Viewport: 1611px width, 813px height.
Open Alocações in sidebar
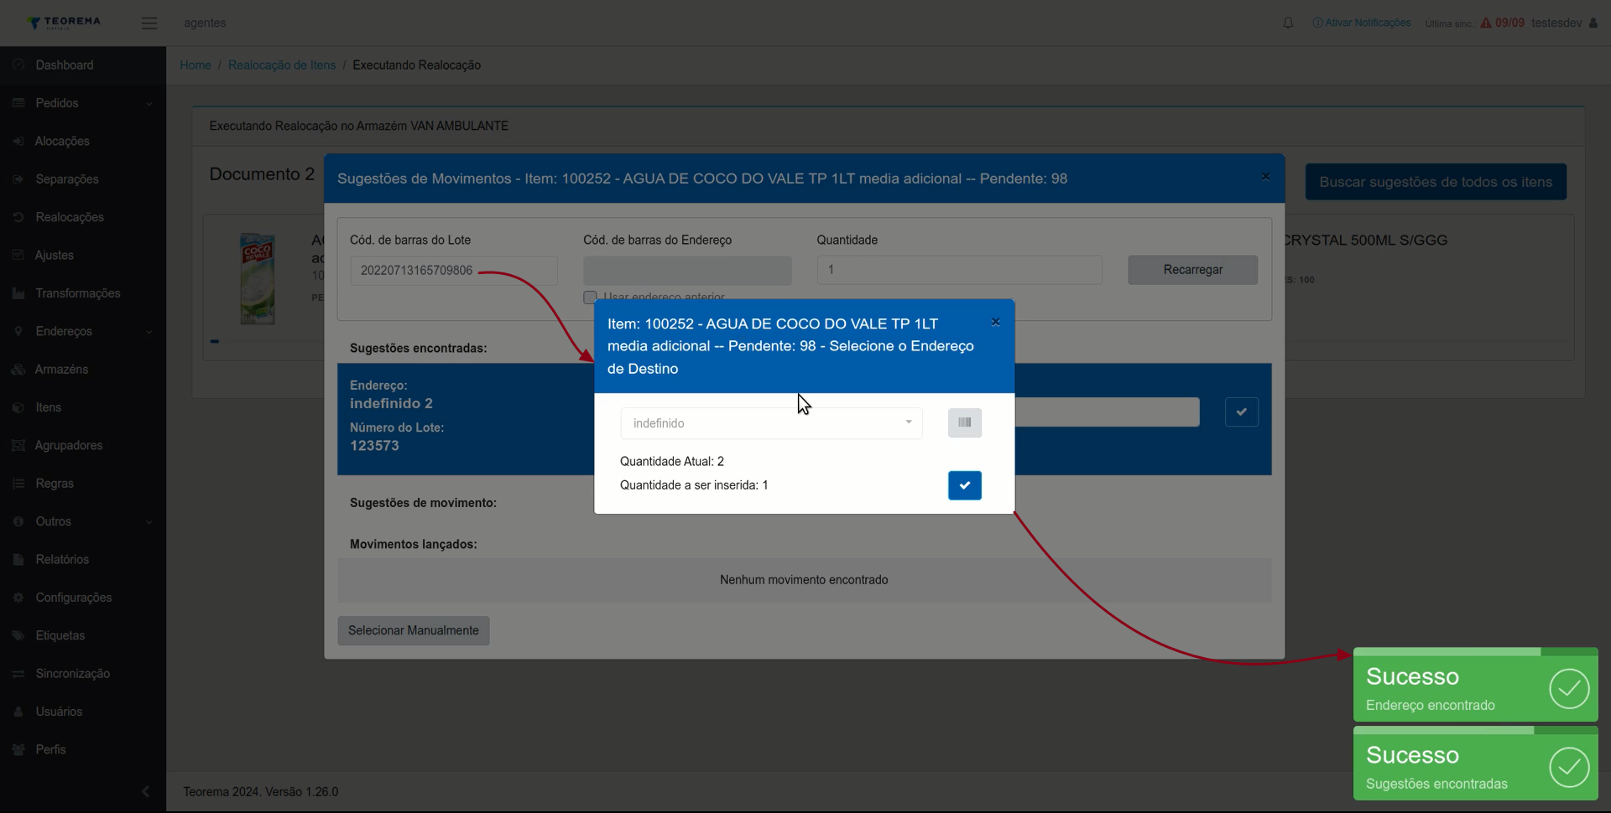[83, 141]
